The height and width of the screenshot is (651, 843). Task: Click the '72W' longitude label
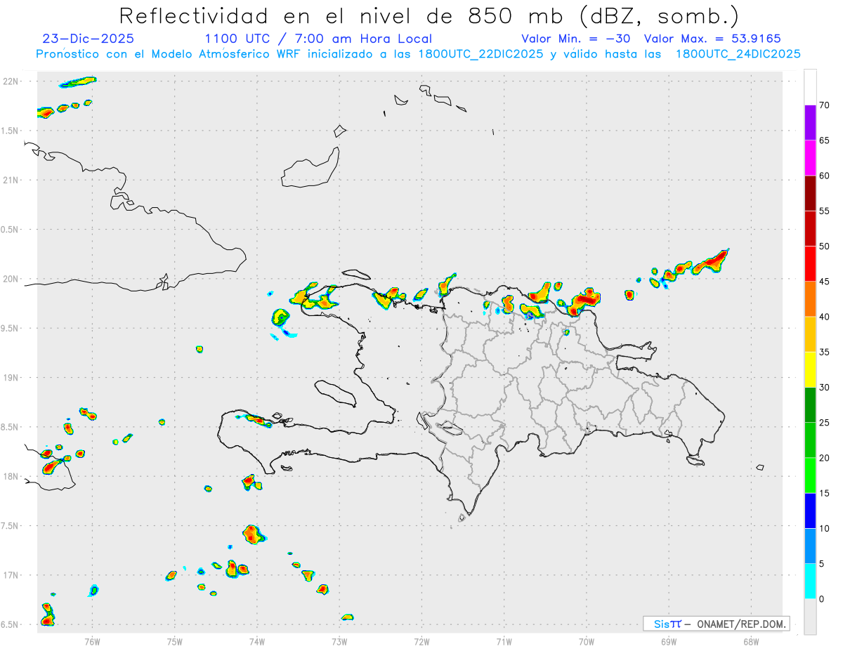(421, 641)
